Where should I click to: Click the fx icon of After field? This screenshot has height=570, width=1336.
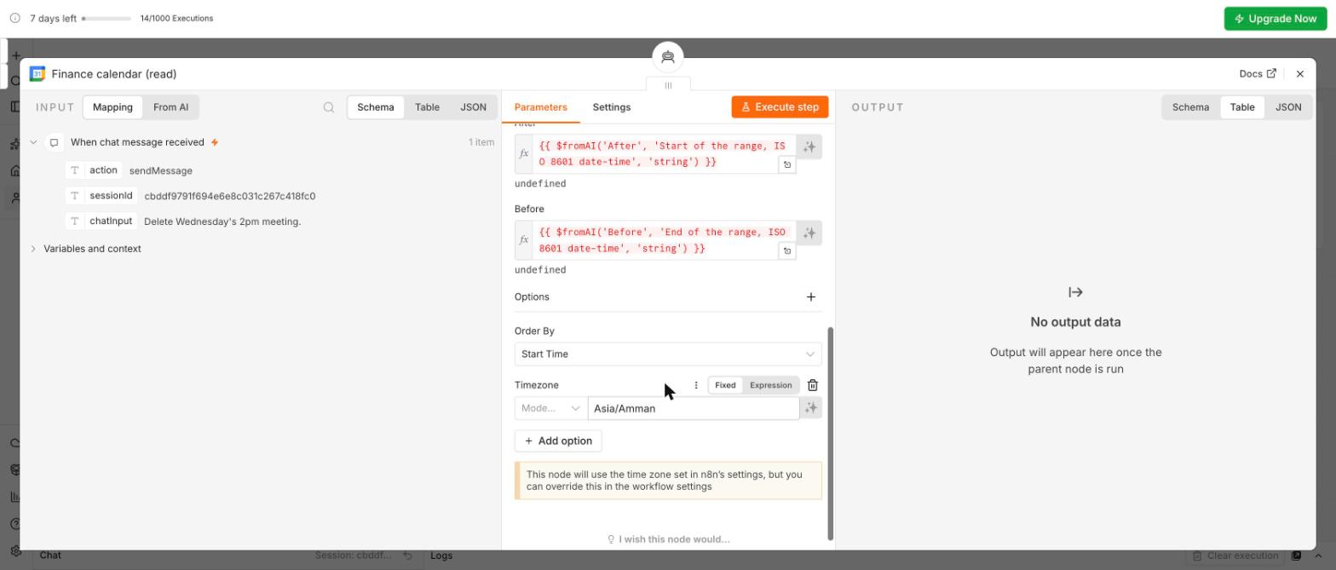[524, 154]
